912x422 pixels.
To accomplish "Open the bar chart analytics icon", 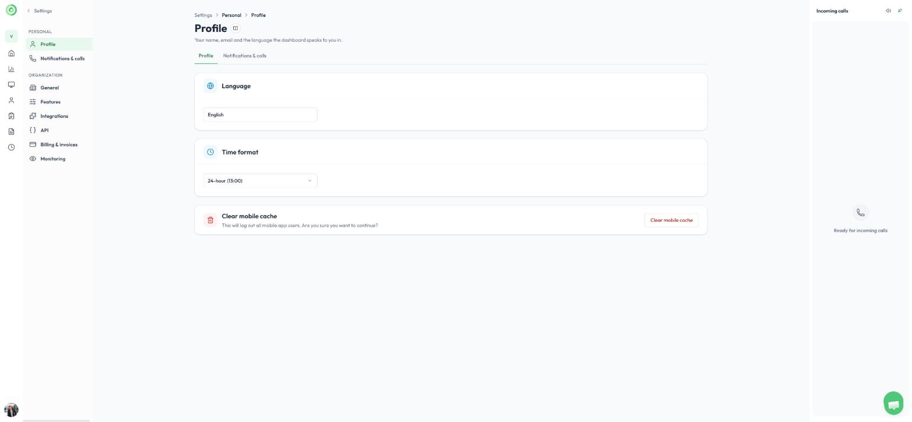I will (11, 69).
